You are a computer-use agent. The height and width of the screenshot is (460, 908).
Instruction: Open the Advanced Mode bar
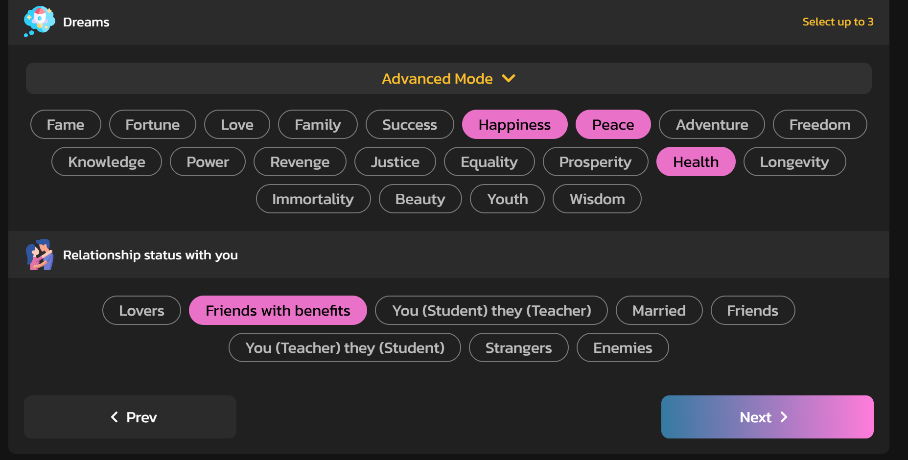click(x=448, y=78)
